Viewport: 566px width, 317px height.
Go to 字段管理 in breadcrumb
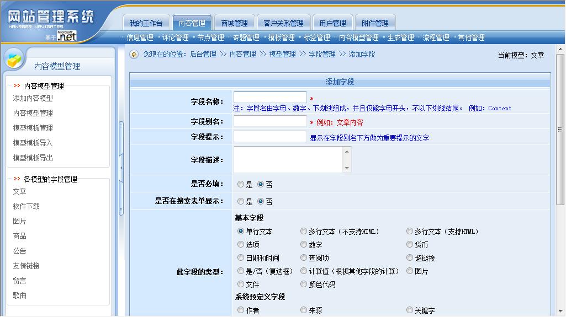click(x=322, y=54)
